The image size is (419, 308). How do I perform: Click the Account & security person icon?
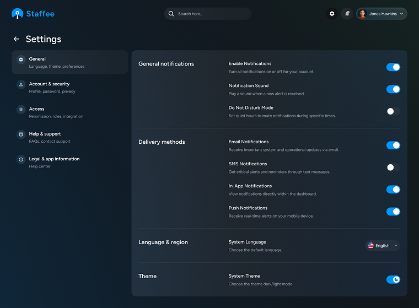(x=21, y=85)
